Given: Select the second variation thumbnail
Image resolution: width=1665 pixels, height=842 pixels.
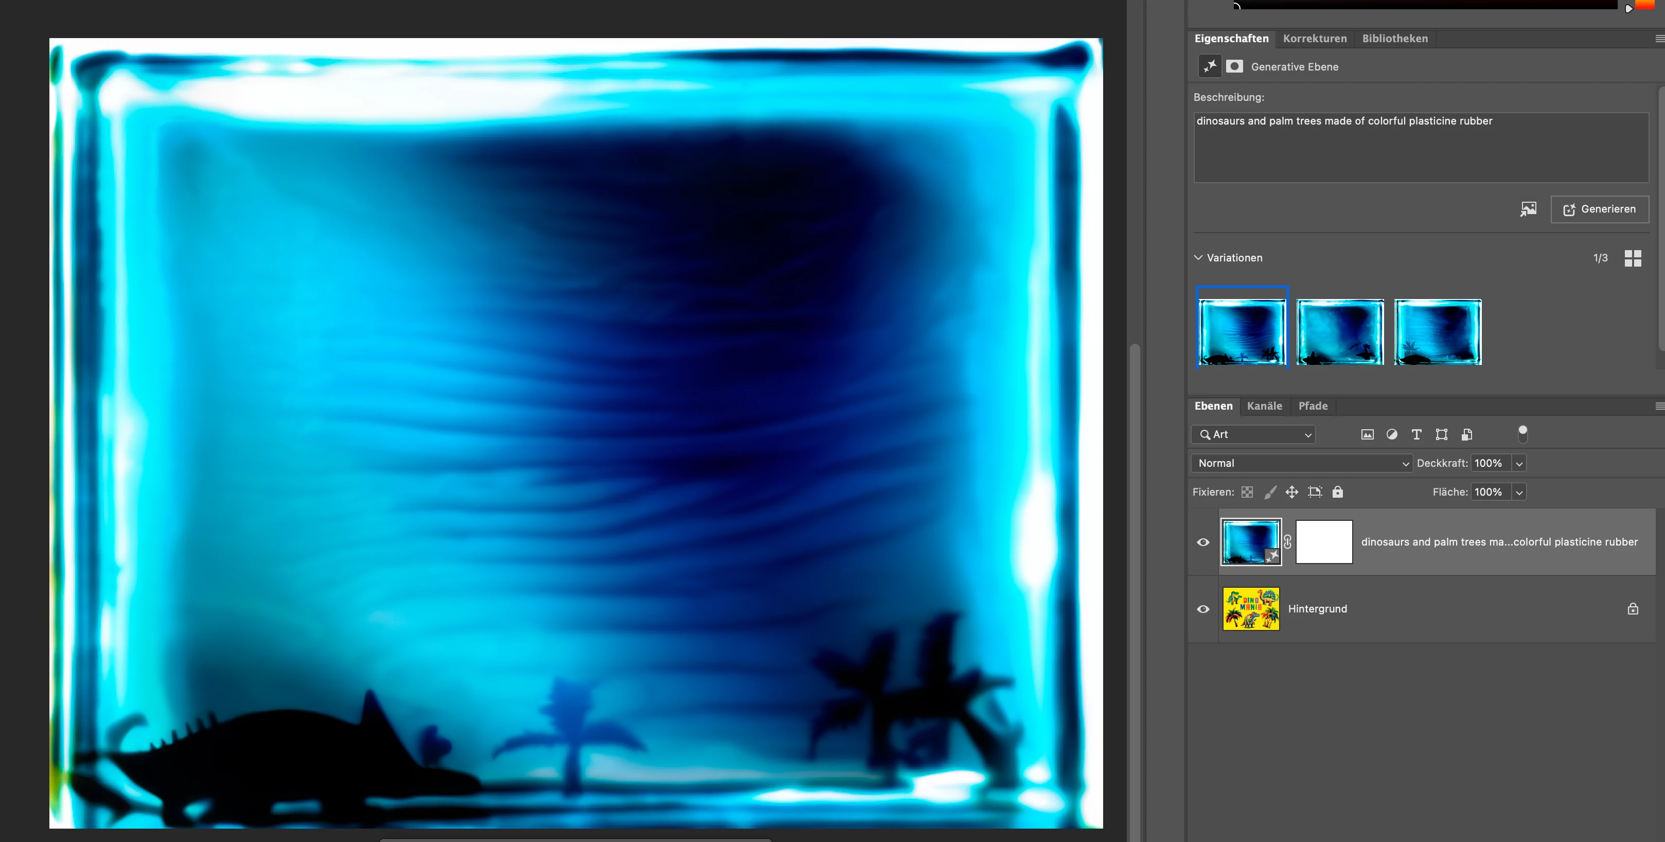Looking at the screenshot, I should pyautogui.click(x=1339, y=332).
